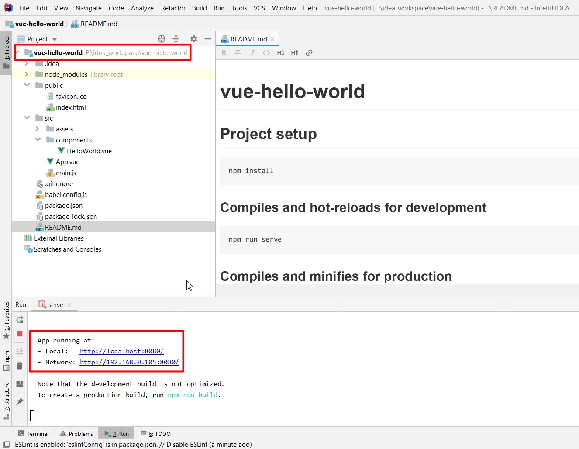Screen dimensions: 579x449
Task: Click the tool windows toggle in status bar
Action: coord(7,444)
